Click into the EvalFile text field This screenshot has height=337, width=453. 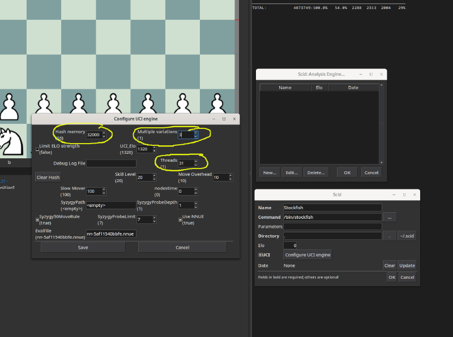[x=110, y=233]
